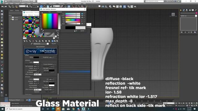Open the Curve Editor from toolbar
This screenshot has width=198, height=111.
coord(117,6)
